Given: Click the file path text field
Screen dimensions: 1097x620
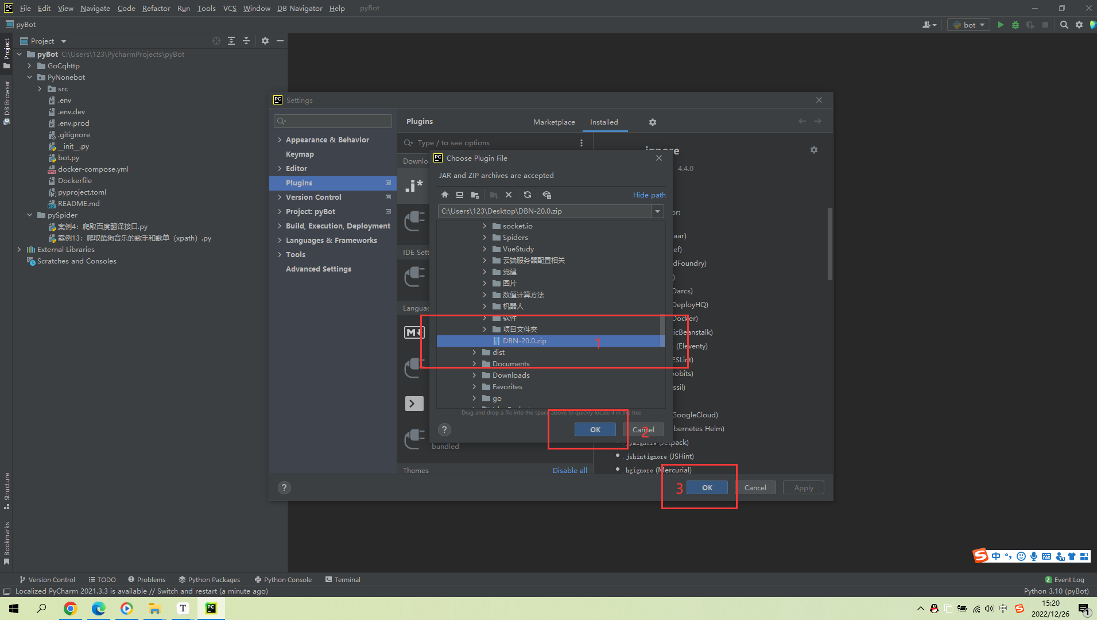Looking at the screenshot, I should pos(545,211).
